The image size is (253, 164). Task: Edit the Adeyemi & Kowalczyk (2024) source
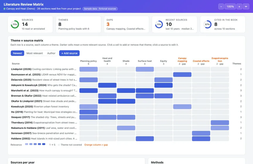(44, 85)
